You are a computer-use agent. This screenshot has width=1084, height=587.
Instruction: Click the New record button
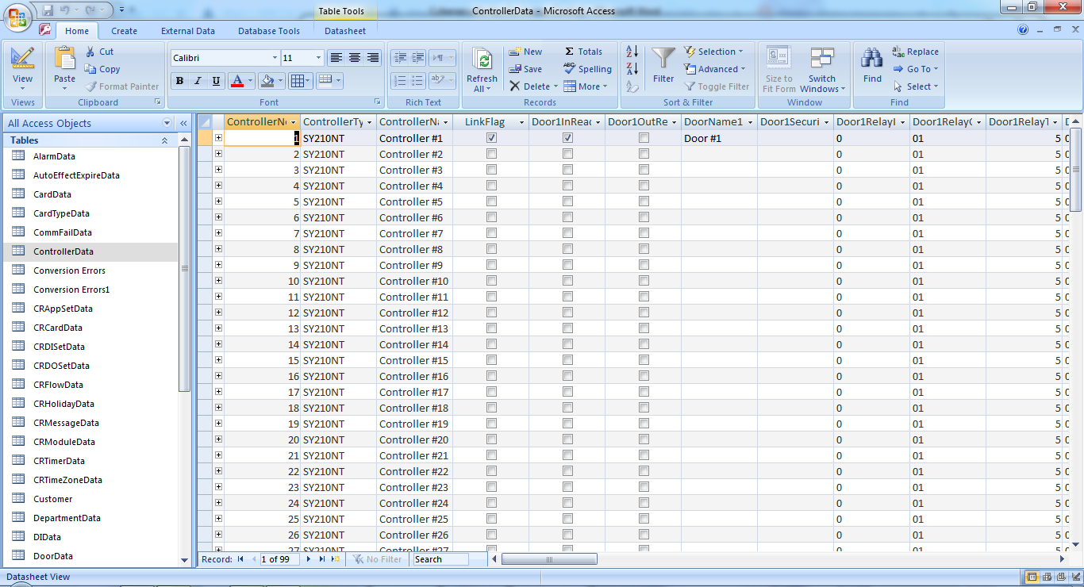click(x=525, y=51)
